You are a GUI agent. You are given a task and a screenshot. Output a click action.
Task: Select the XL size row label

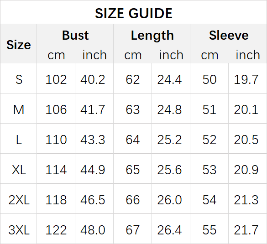(x=19, y=170)
